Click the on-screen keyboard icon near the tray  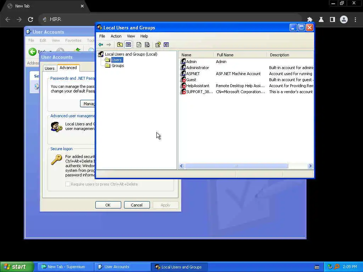317,267
